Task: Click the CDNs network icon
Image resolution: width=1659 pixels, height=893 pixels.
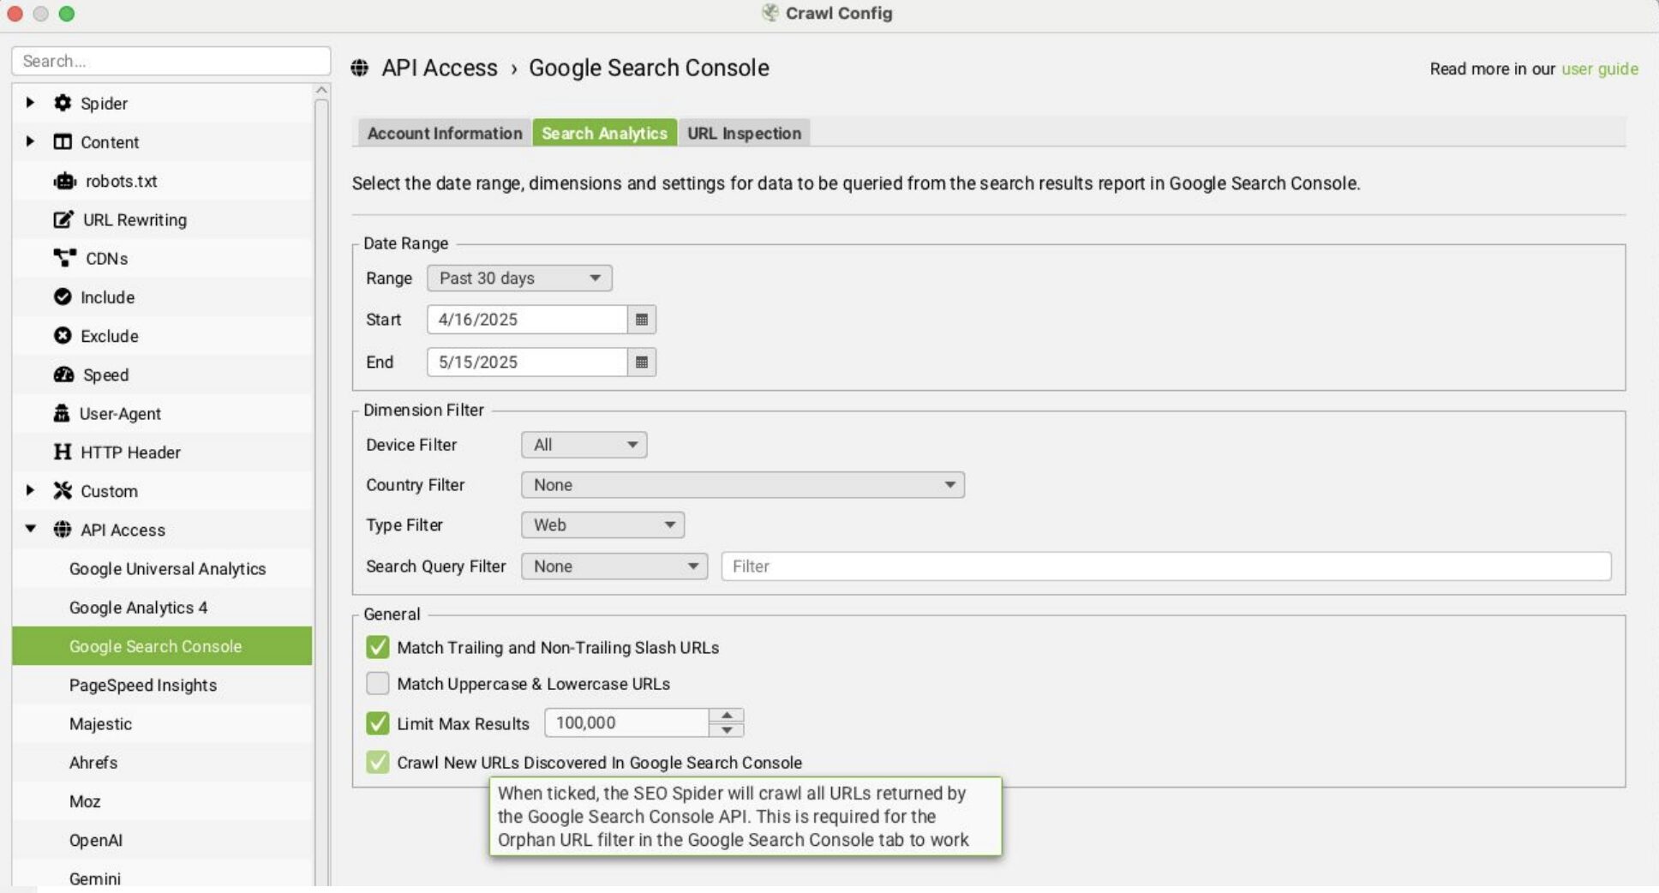Action: [x=65, y=258]
